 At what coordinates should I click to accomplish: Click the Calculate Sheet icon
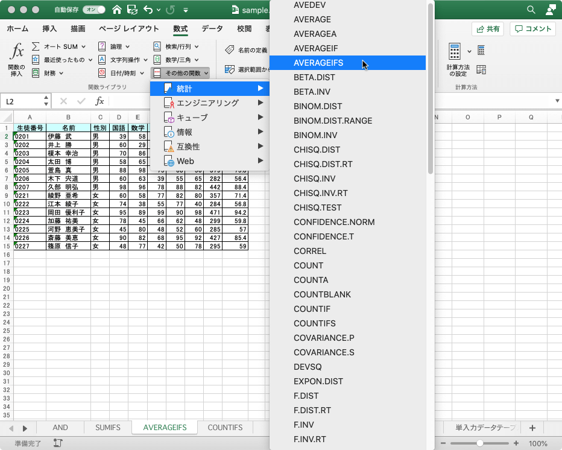pyautogui.click(x=481, y=69)
